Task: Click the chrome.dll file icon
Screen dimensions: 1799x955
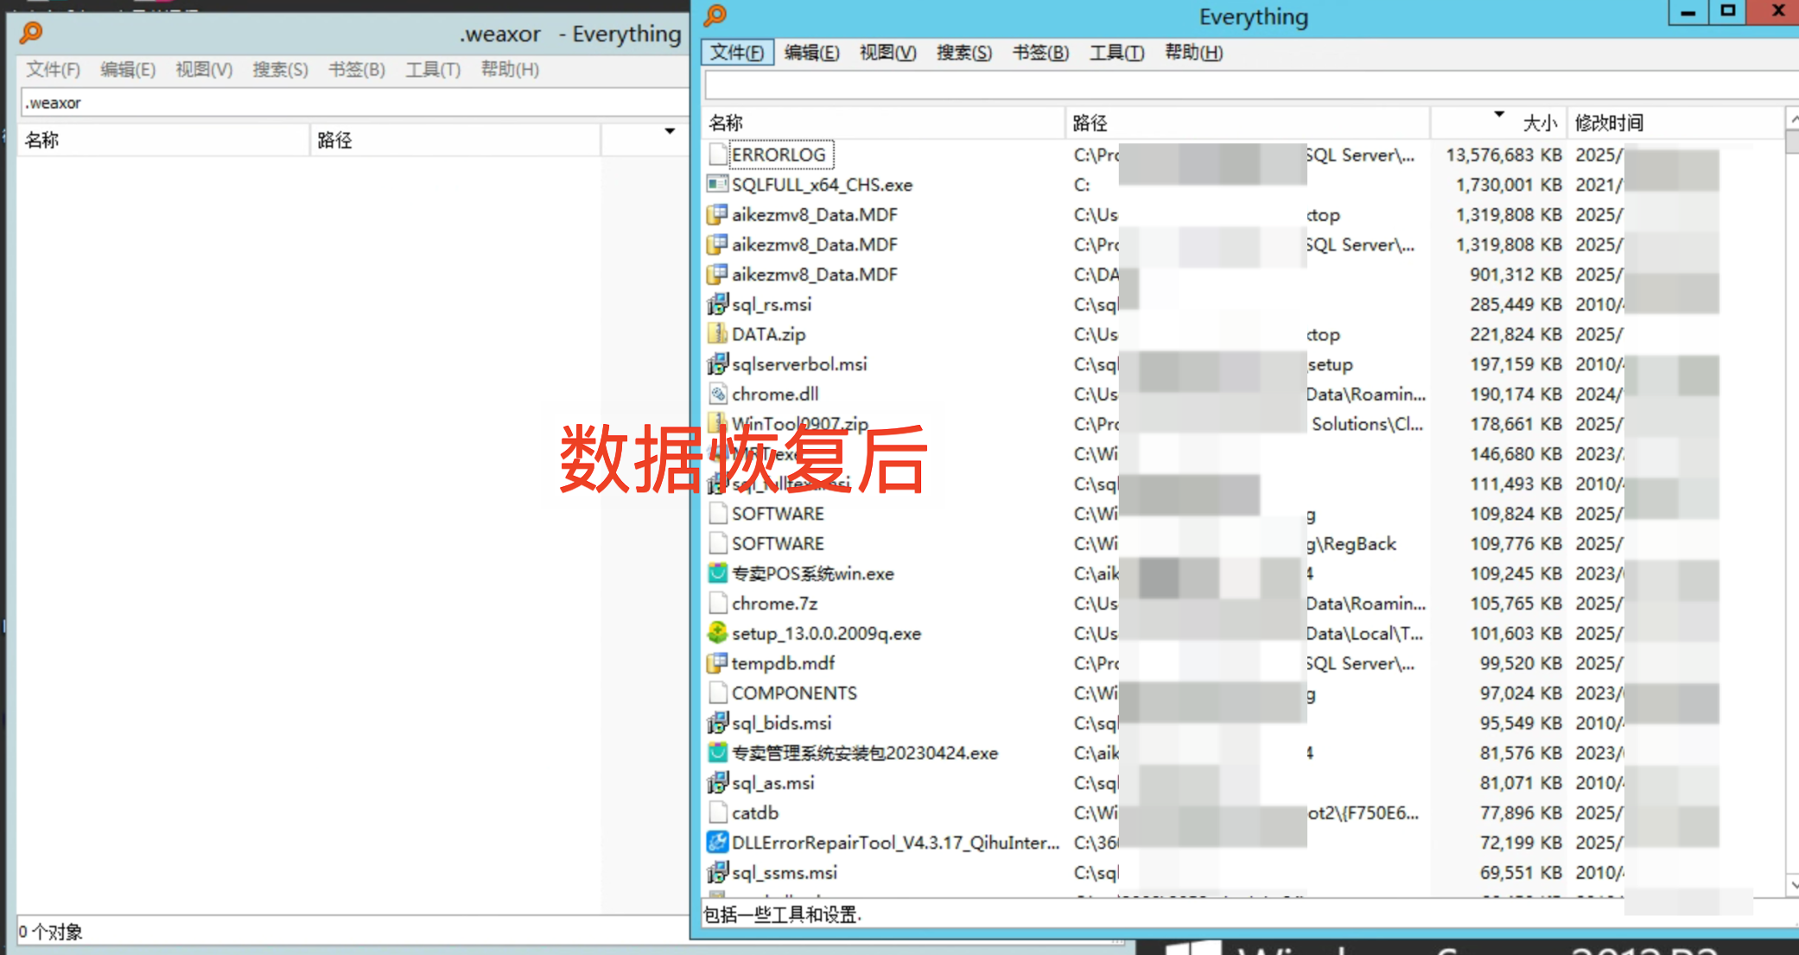Action: tap(717, 394)
